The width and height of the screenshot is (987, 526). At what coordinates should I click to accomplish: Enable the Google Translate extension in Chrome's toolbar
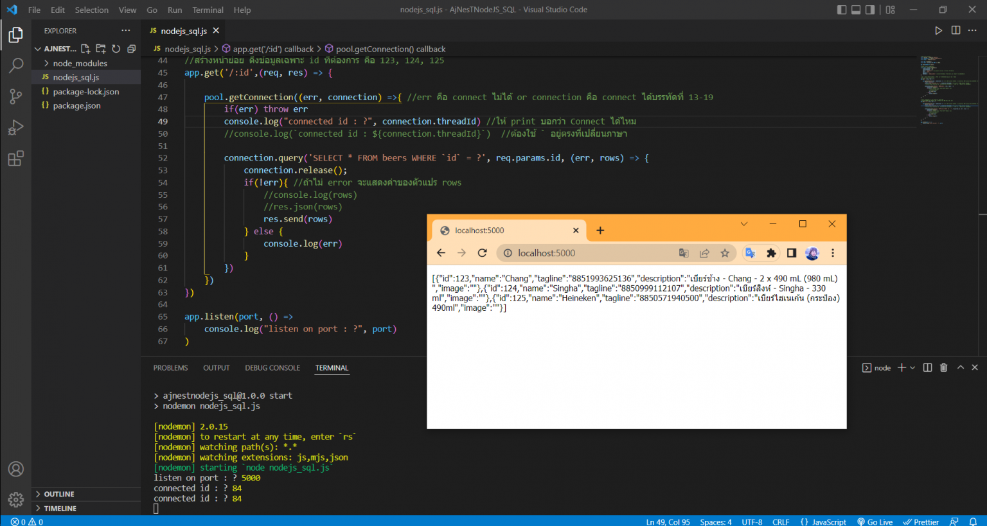750,253
